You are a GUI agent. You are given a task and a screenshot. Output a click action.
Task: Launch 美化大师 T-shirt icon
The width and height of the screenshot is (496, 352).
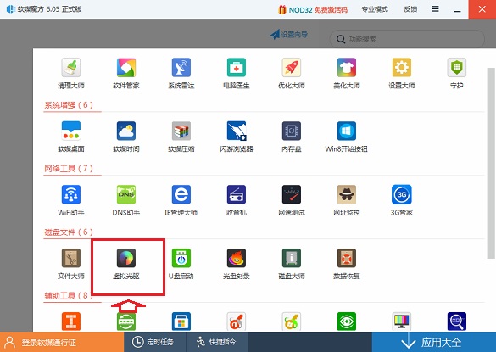pyautogui.click(x=347, y=73)
